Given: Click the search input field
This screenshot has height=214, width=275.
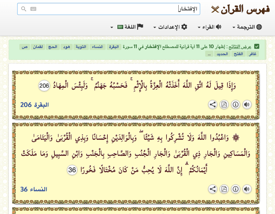Looking at the screenshot, I should (108, 9).
